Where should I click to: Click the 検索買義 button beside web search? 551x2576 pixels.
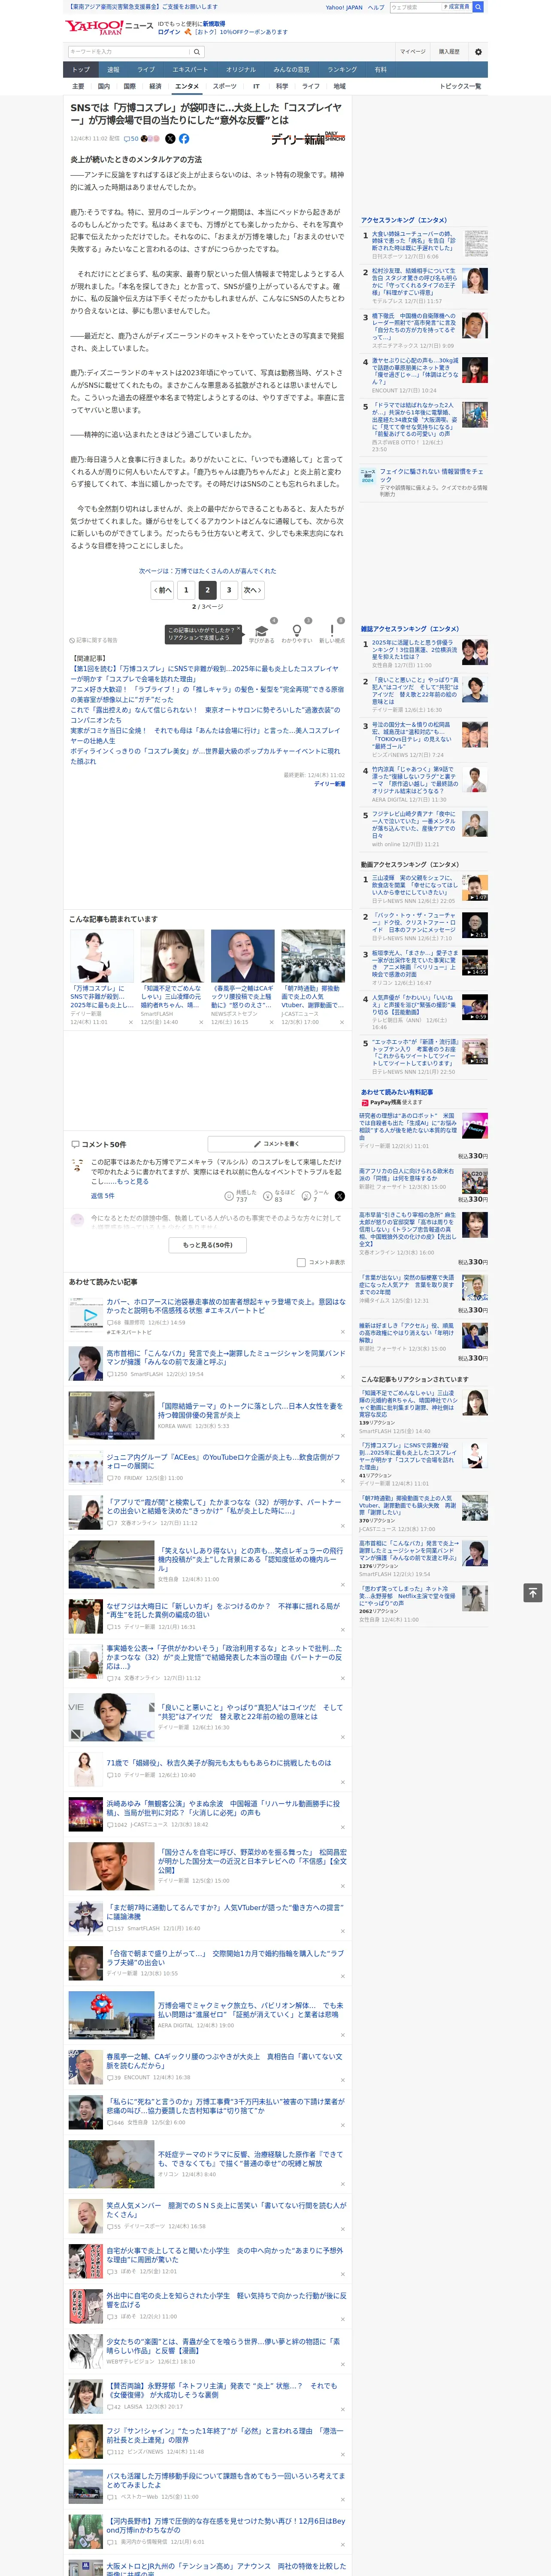[457, 7]
